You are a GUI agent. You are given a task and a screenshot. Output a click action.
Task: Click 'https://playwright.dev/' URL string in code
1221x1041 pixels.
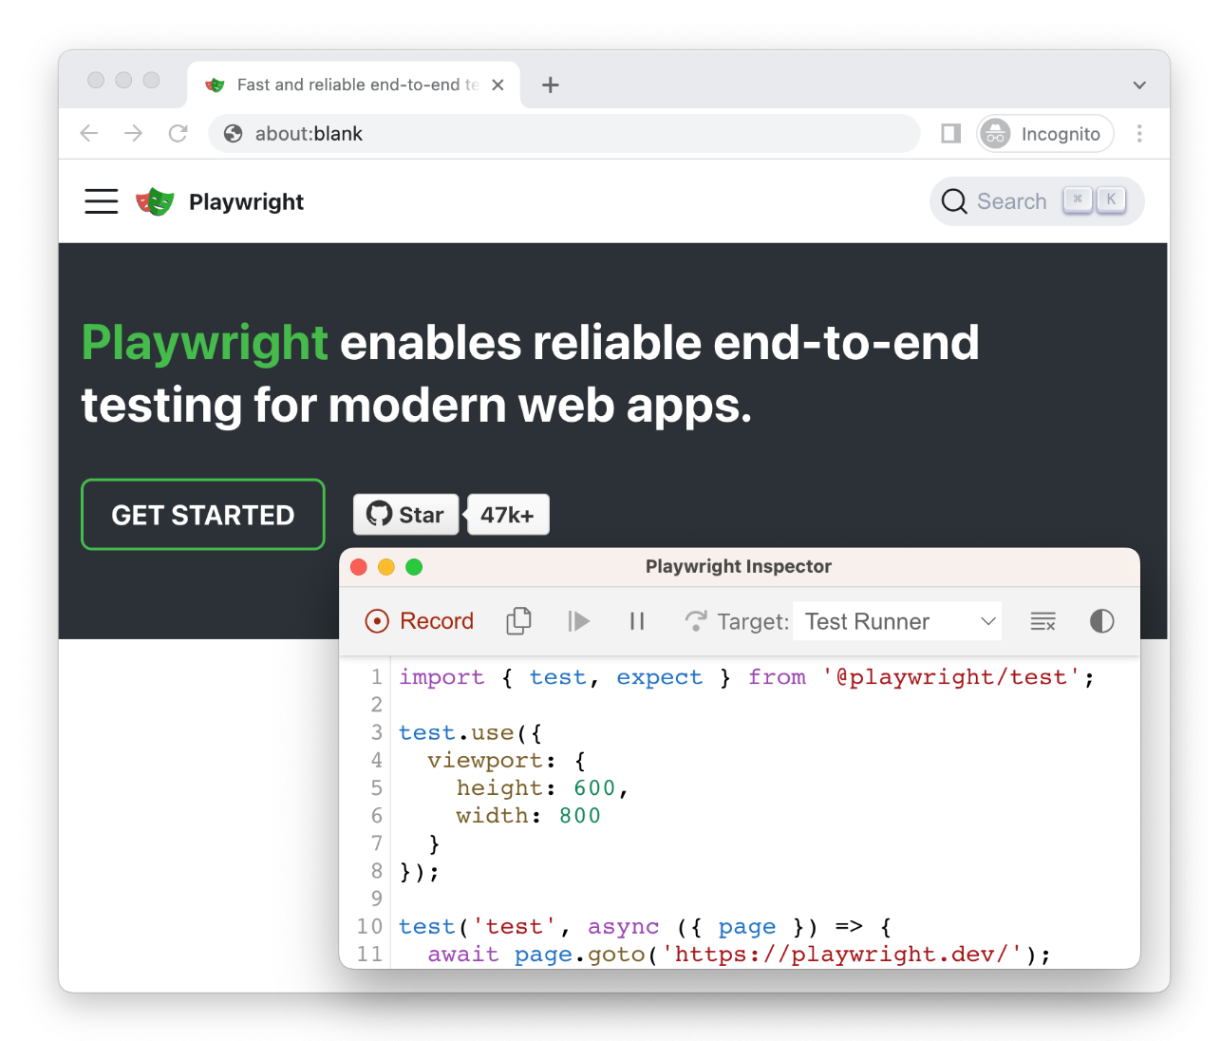pos(842,955)
